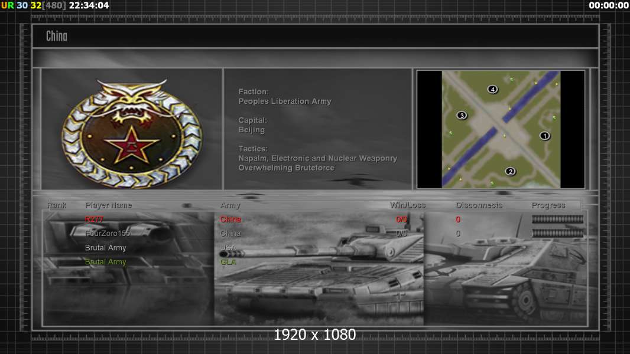The image size is (630, 354).
Task: Click Peoples Liberation Army faction text
Action: point(285,101)
